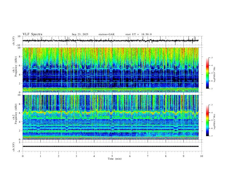This screenshot has height=175, width=227.
Task: Click the ch.1 spectrogram color scale bar
Action: click(207, 73)
